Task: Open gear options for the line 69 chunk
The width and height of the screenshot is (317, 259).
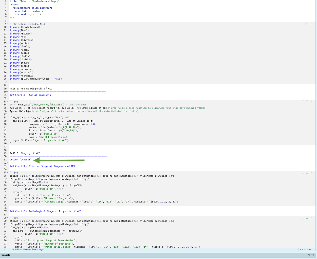Action: [303, 218]
